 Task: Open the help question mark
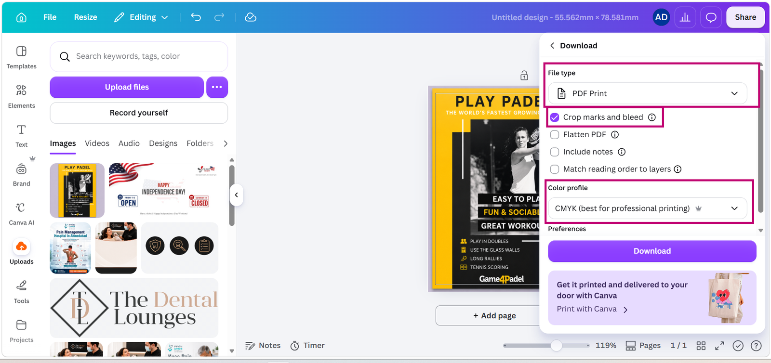click(x=756, y=346)
